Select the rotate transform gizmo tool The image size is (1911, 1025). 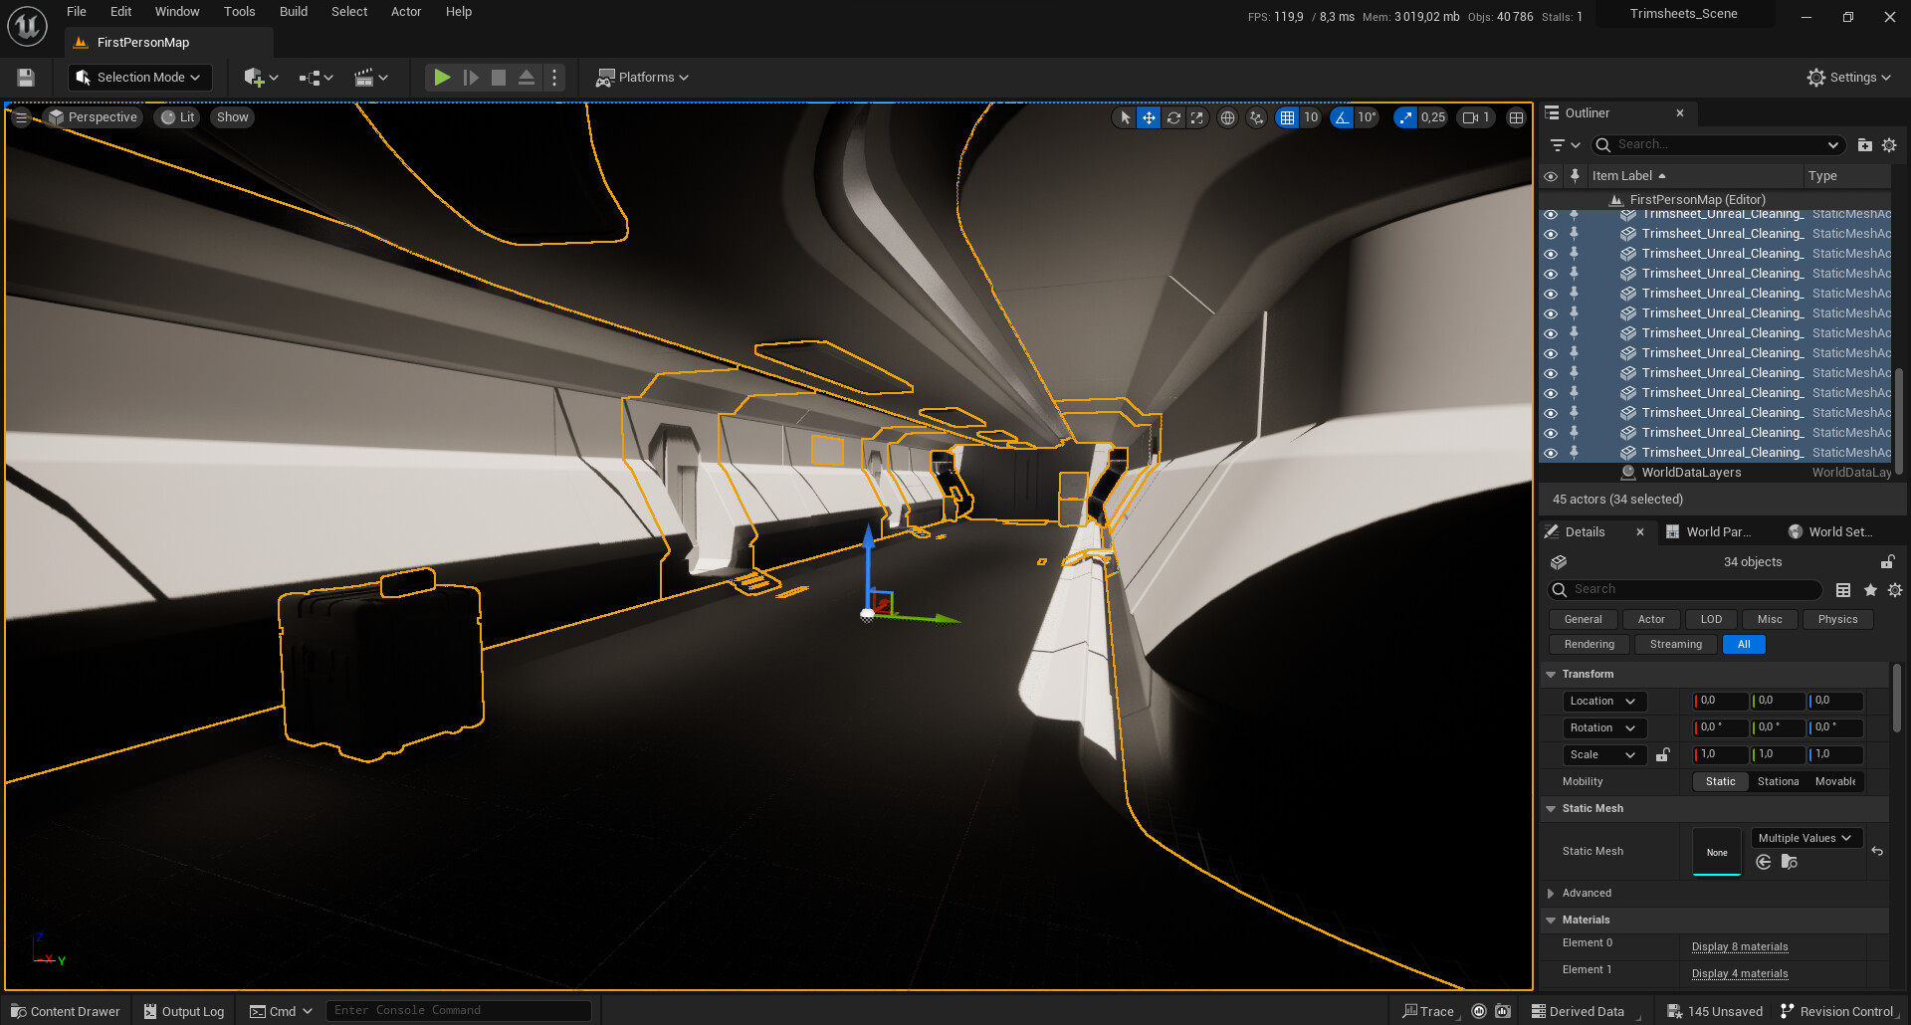[x=1173, y=117]
